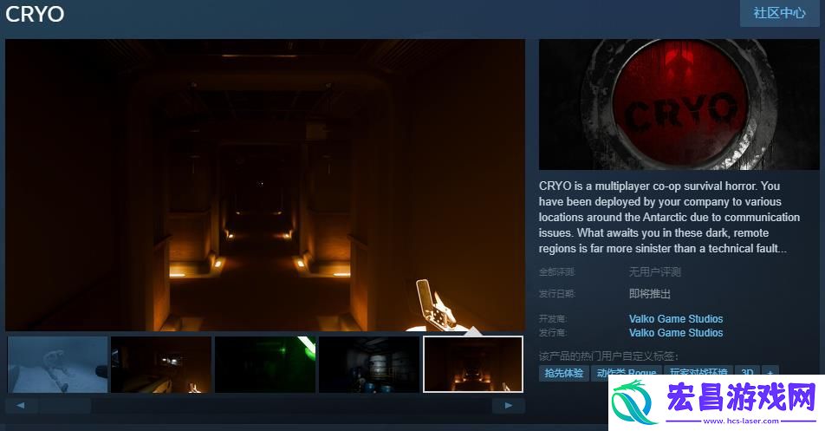Image resolution: width=825 pixels, height=431 pixels.
Task: Click the CRYO capsule header image
Action: tap(679, 104)
